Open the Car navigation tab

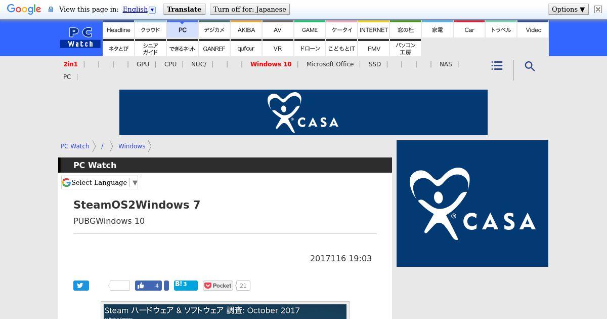click(469, 30)
